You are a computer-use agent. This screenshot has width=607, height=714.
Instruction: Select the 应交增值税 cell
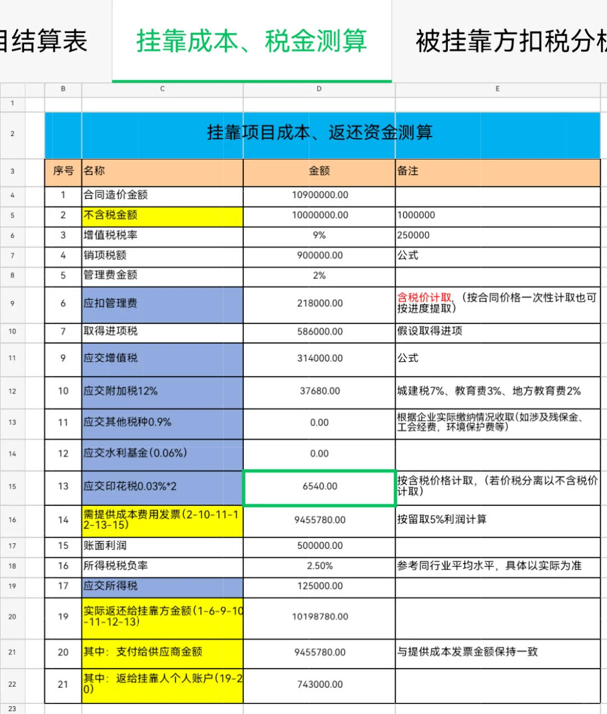(x=162, y=359)
